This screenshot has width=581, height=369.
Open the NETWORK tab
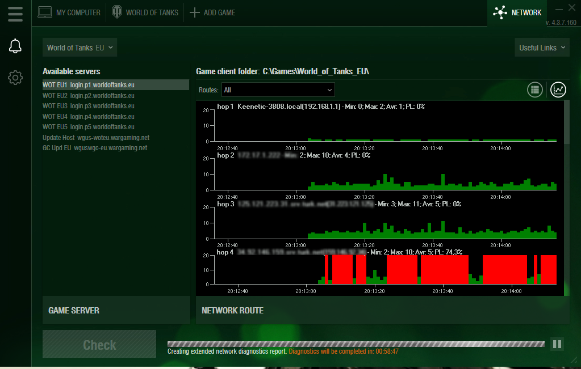[x=517, y=12]
